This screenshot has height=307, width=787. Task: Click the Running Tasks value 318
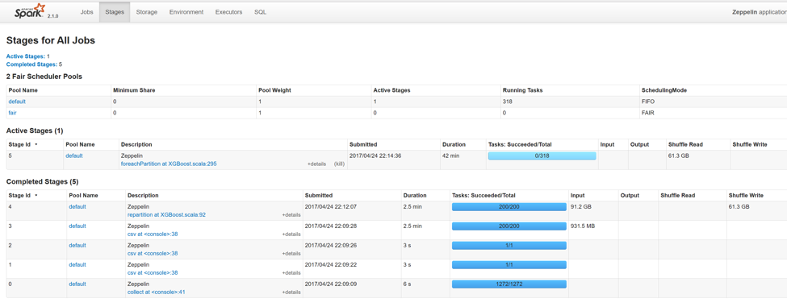(x=508, y=102)
